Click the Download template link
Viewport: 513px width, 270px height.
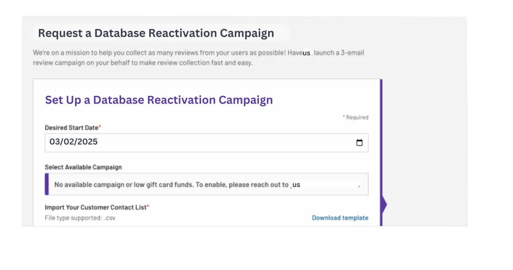point(340,218)
